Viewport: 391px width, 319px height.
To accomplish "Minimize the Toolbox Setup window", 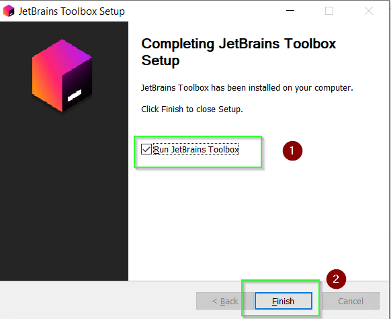I will [x=290, y=11].
